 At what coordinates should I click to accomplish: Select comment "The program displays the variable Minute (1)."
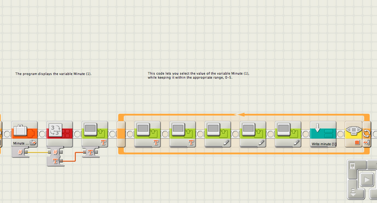pos(53,74)
